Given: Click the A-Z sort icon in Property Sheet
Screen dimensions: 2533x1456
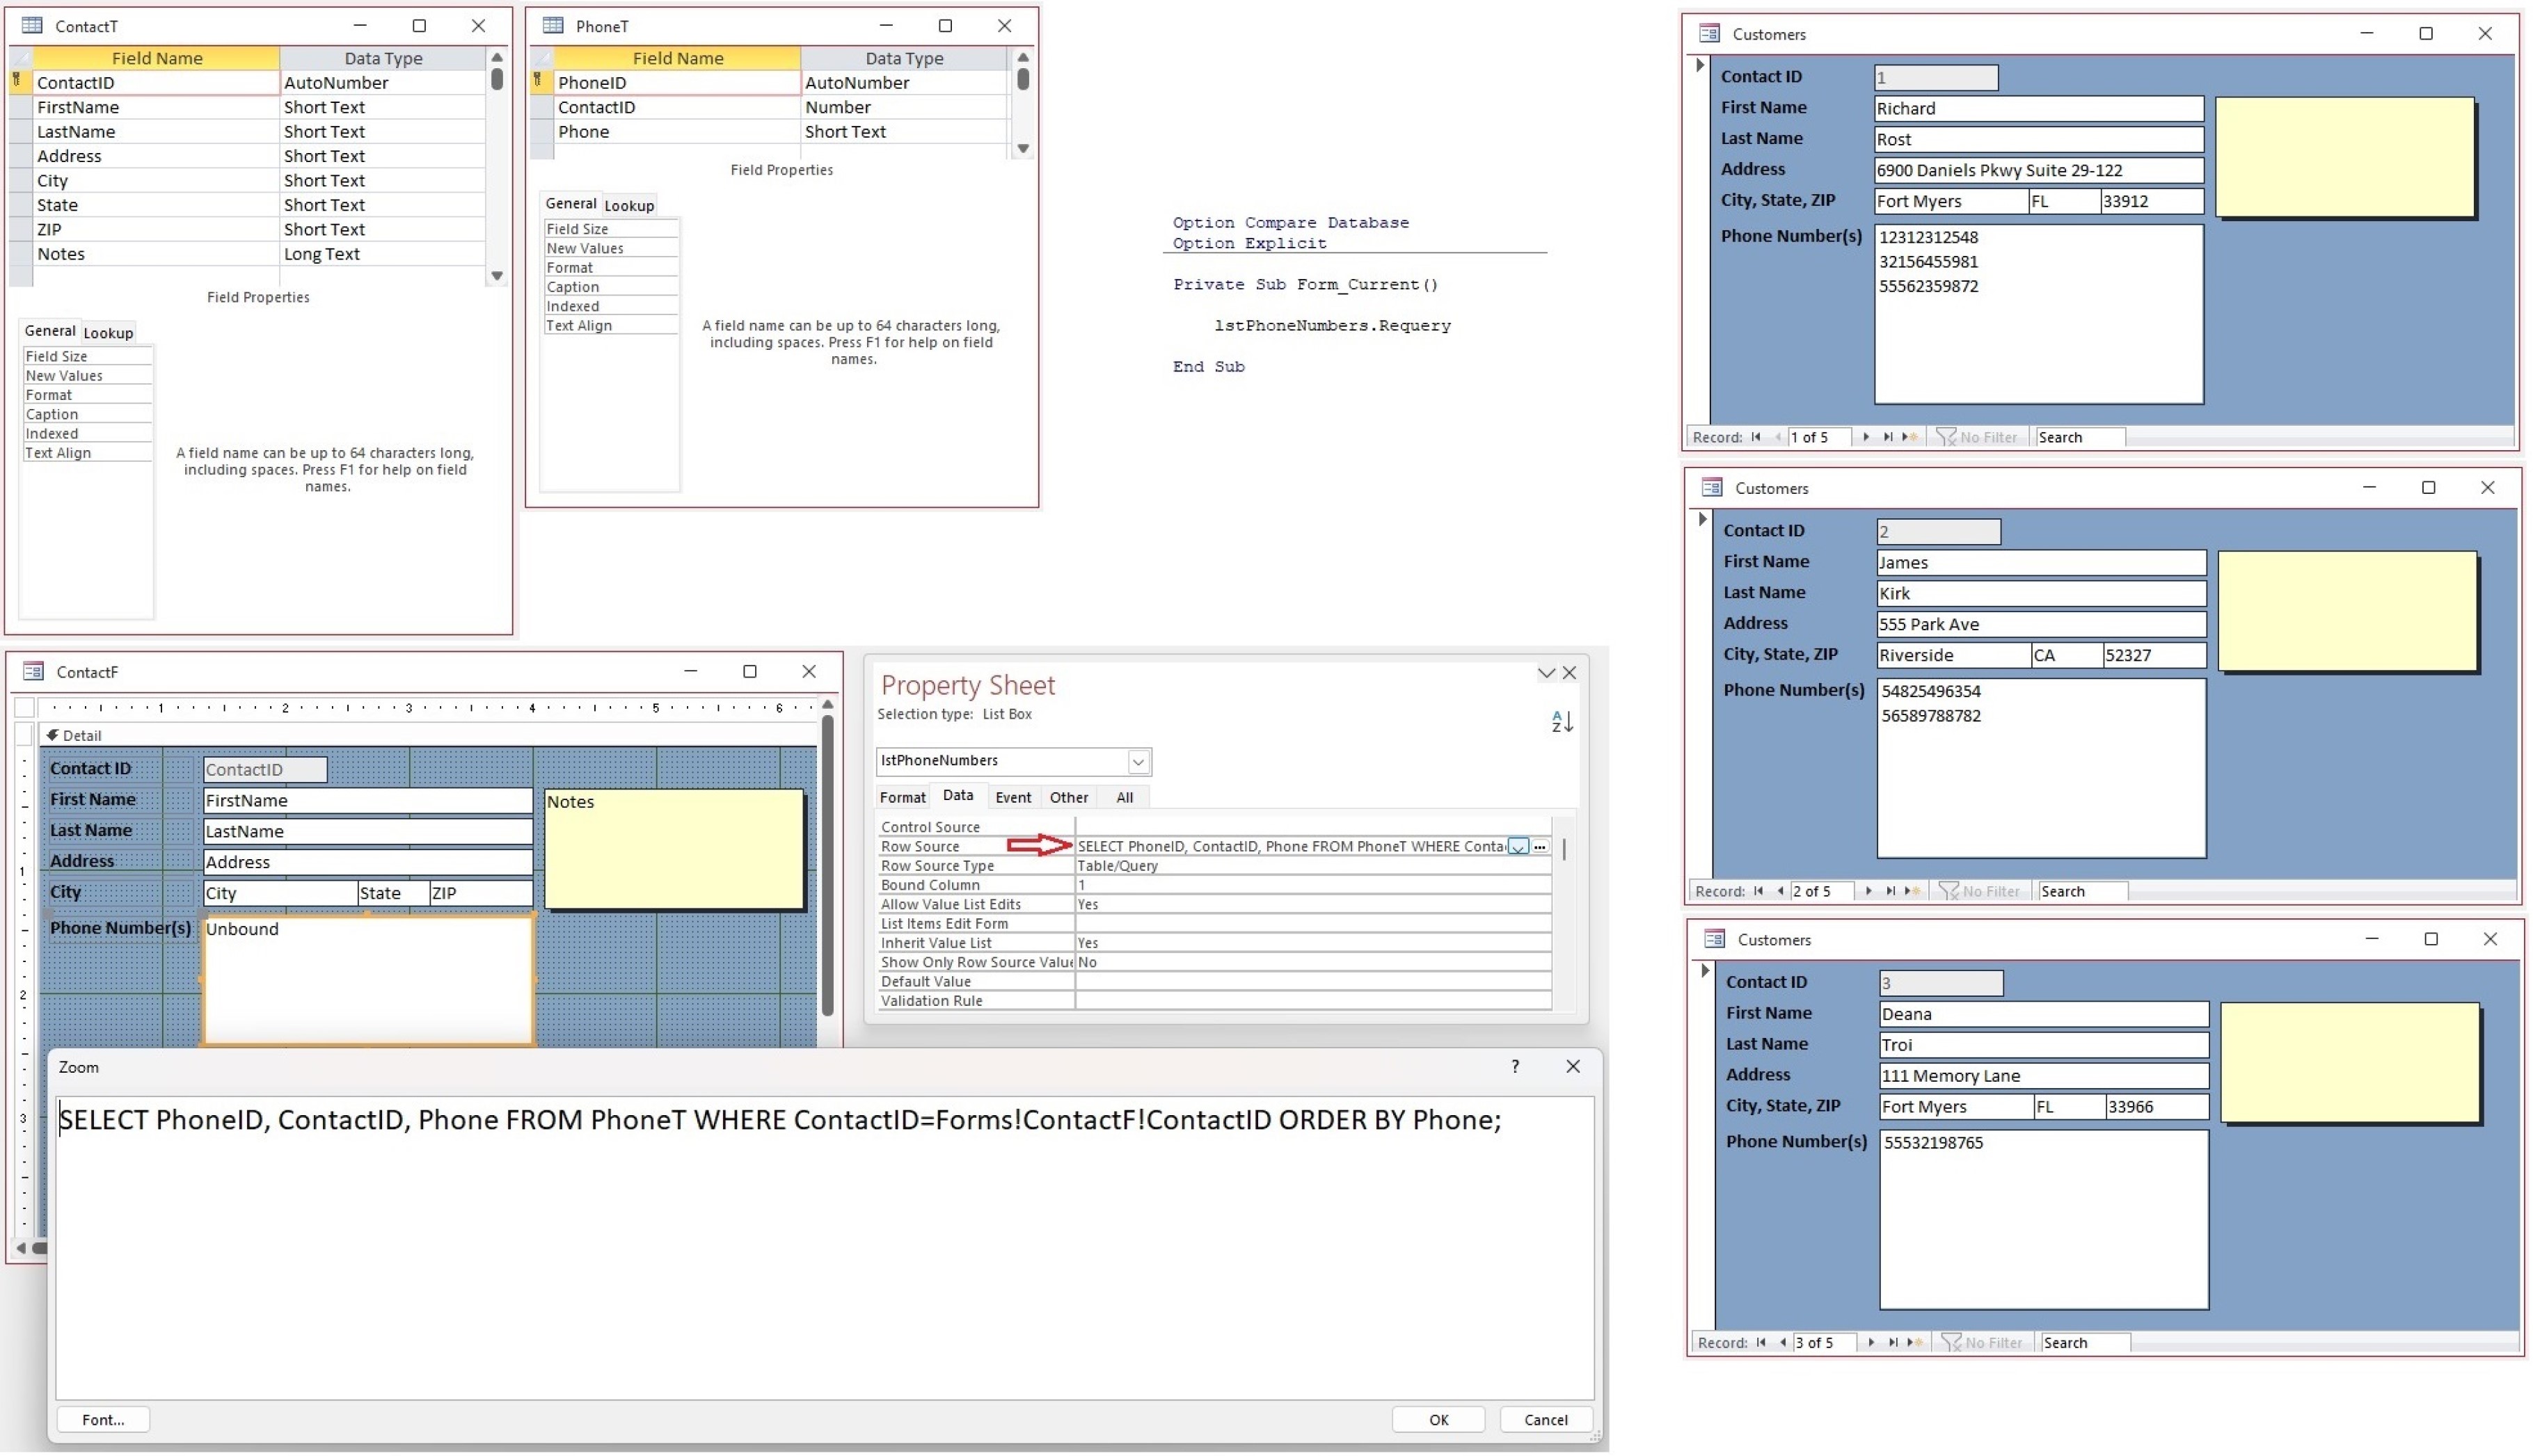Looking at the screenshot, I should (x=1562, y=721).
